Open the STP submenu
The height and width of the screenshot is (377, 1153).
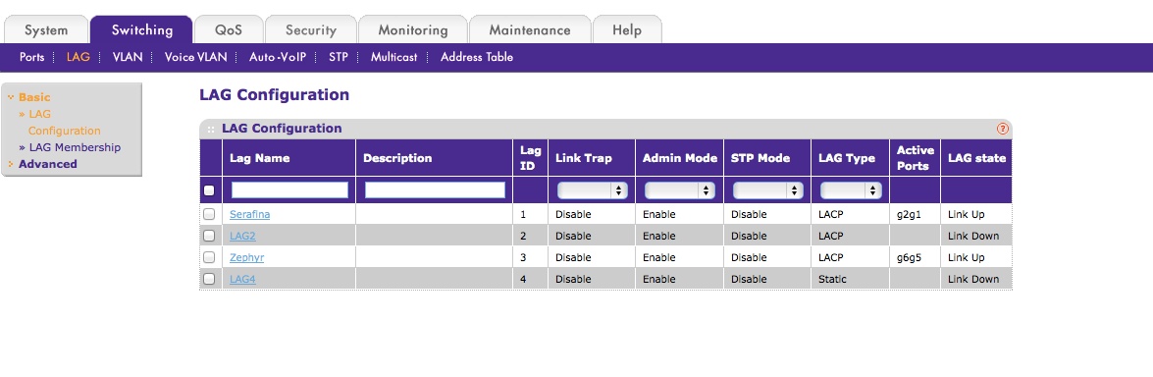[339, 57]
